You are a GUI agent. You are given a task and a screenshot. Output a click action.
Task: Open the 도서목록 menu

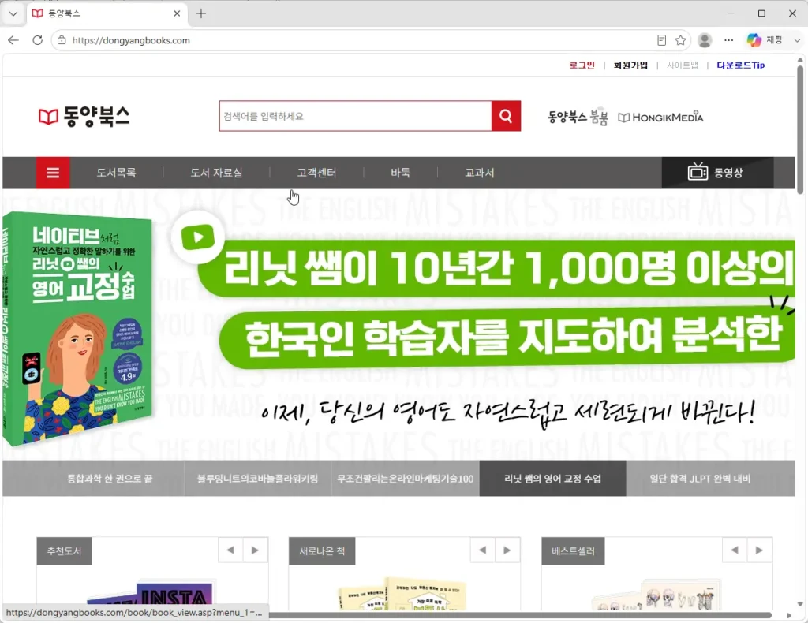[x=117, y=173]
